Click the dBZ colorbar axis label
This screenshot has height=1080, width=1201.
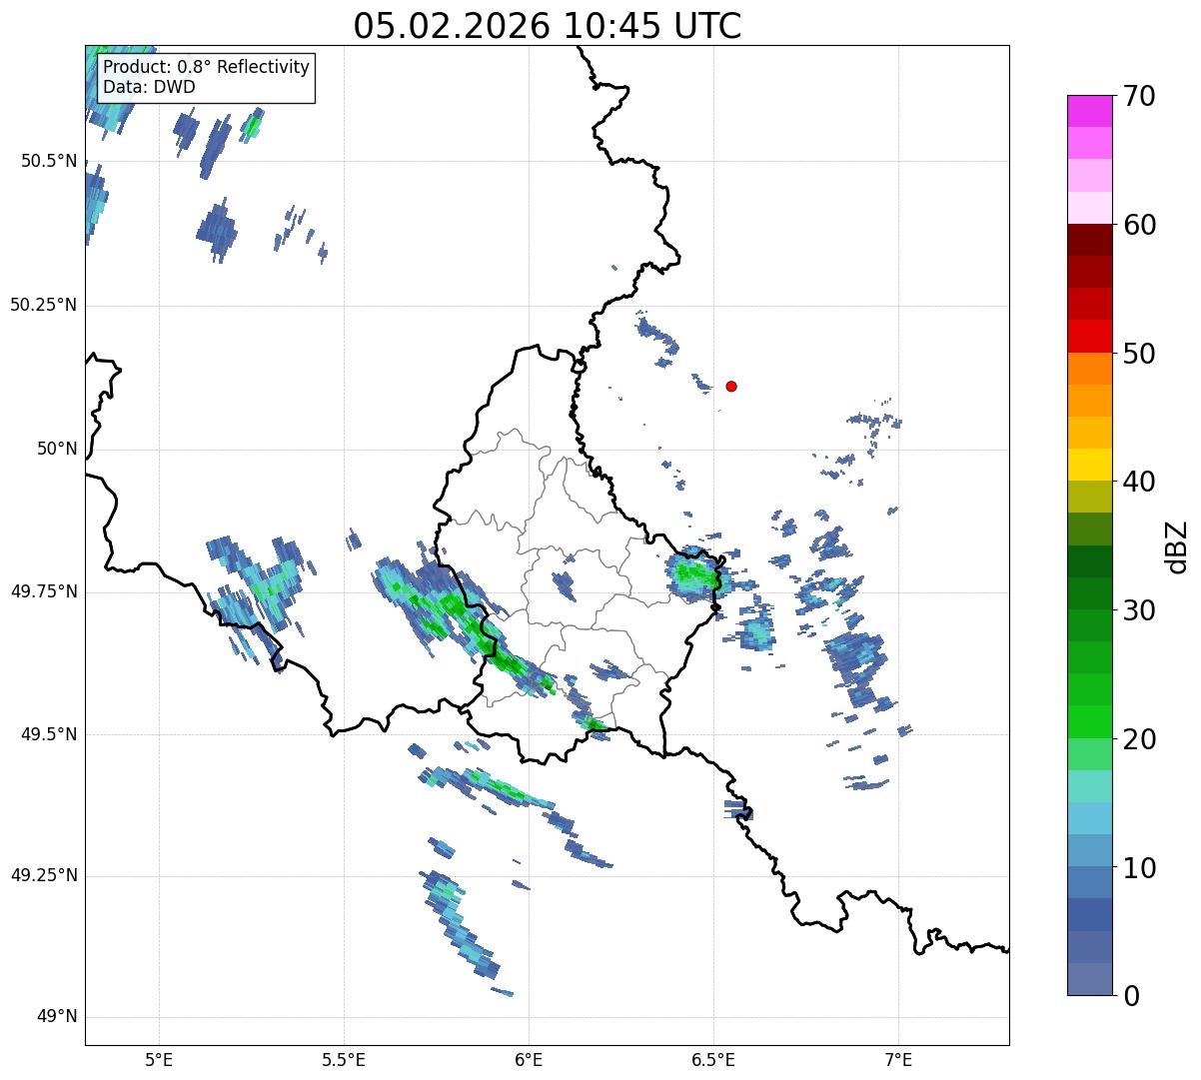tap(1178, 546)
